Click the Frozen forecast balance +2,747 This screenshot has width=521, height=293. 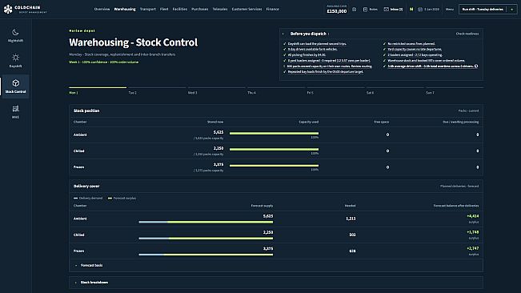(473, 248)
